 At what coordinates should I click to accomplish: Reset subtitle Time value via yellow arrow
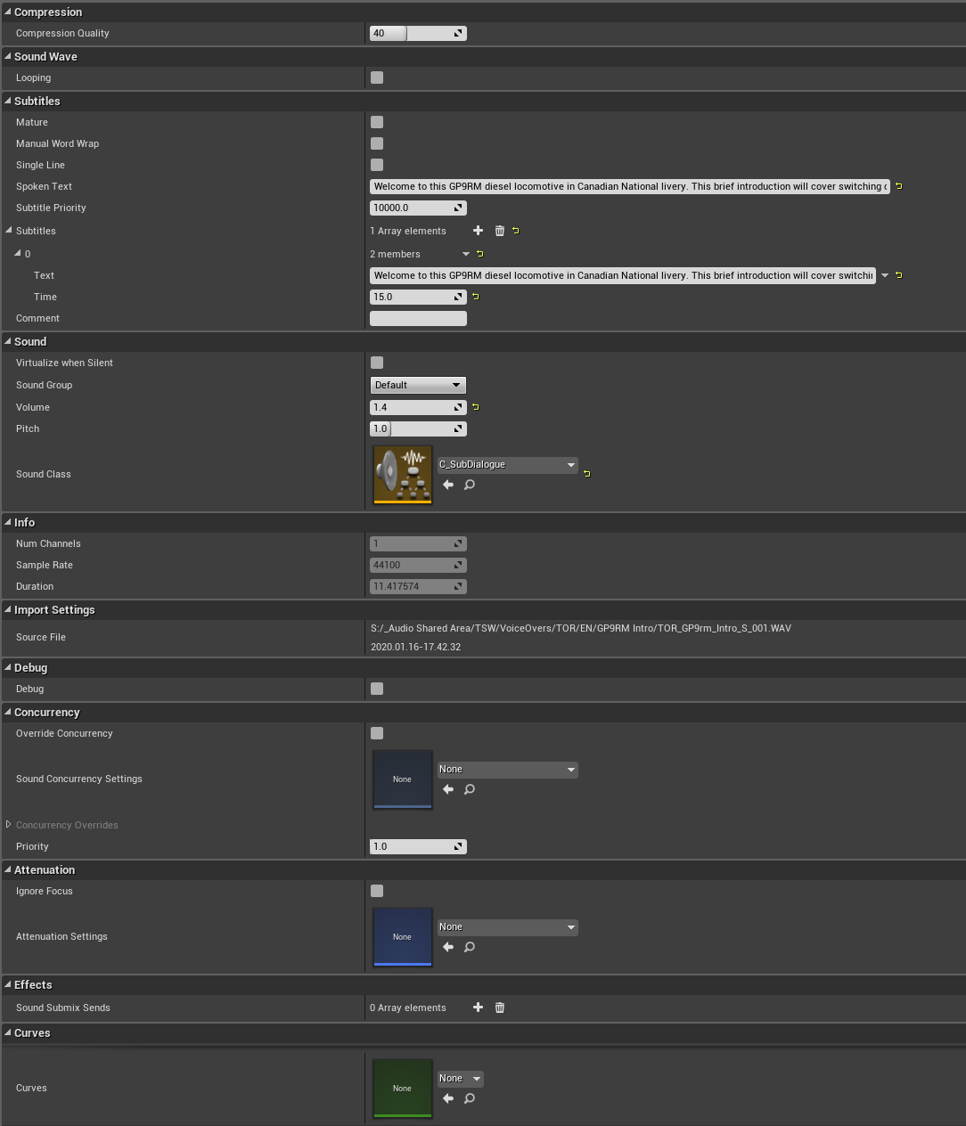point(475,297)
